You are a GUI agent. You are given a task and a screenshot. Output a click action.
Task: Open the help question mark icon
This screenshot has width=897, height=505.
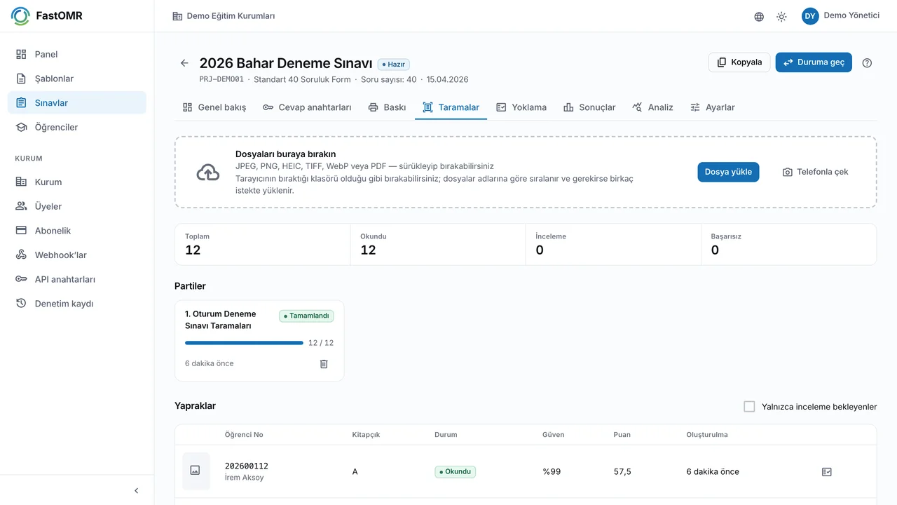867,62
